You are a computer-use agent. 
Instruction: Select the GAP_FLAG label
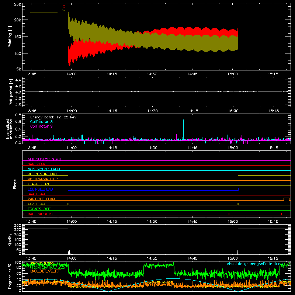pos(36,164)
